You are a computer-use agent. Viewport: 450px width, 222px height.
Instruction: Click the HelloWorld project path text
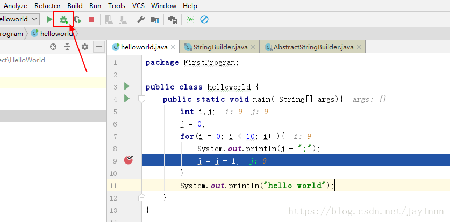click(23, 60)
